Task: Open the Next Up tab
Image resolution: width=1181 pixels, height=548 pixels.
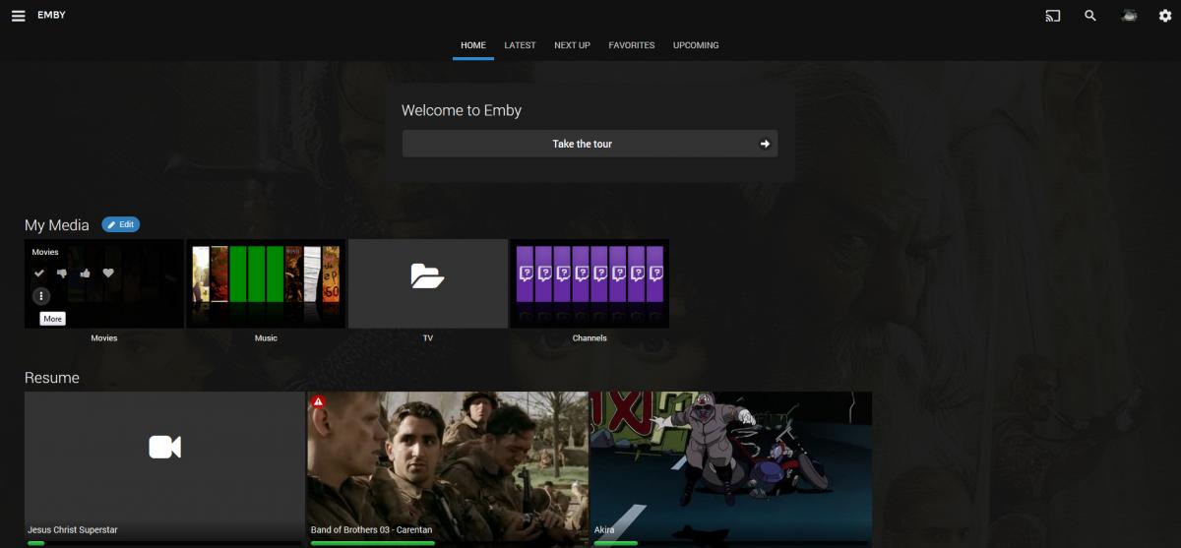Action: pos(572,45)
